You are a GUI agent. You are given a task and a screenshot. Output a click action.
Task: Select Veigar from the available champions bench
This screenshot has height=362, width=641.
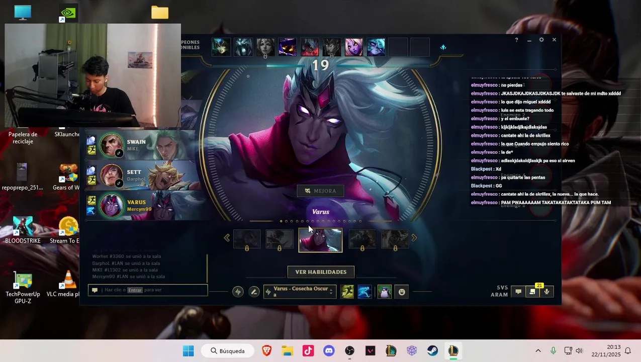tap(288, 47)
